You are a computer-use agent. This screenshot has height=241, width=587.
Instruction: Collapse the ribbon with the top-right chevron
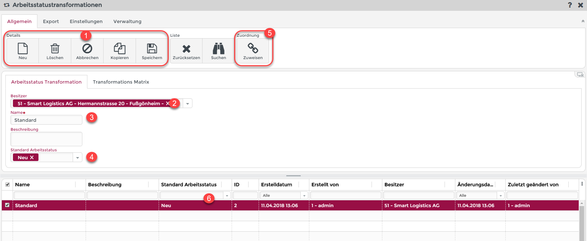583,21
